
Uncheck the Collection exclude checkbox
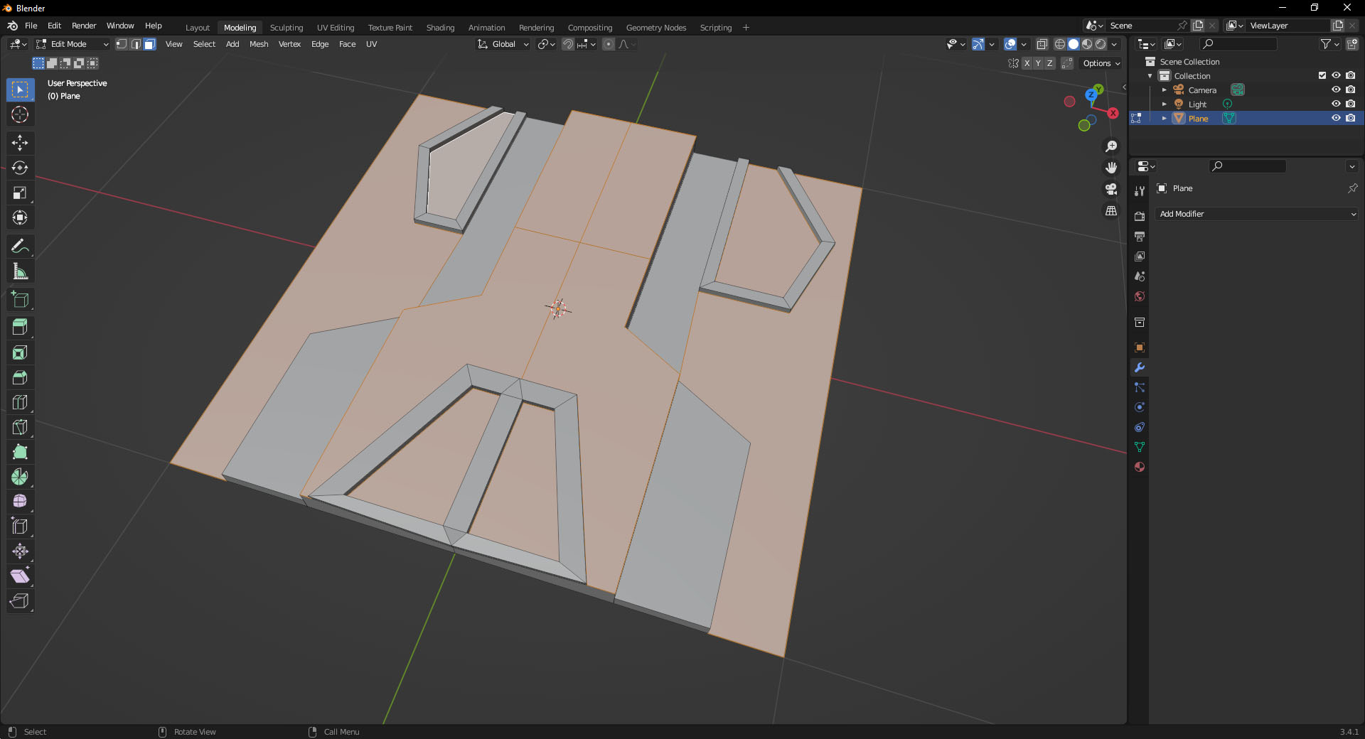tap(1322, 75)
